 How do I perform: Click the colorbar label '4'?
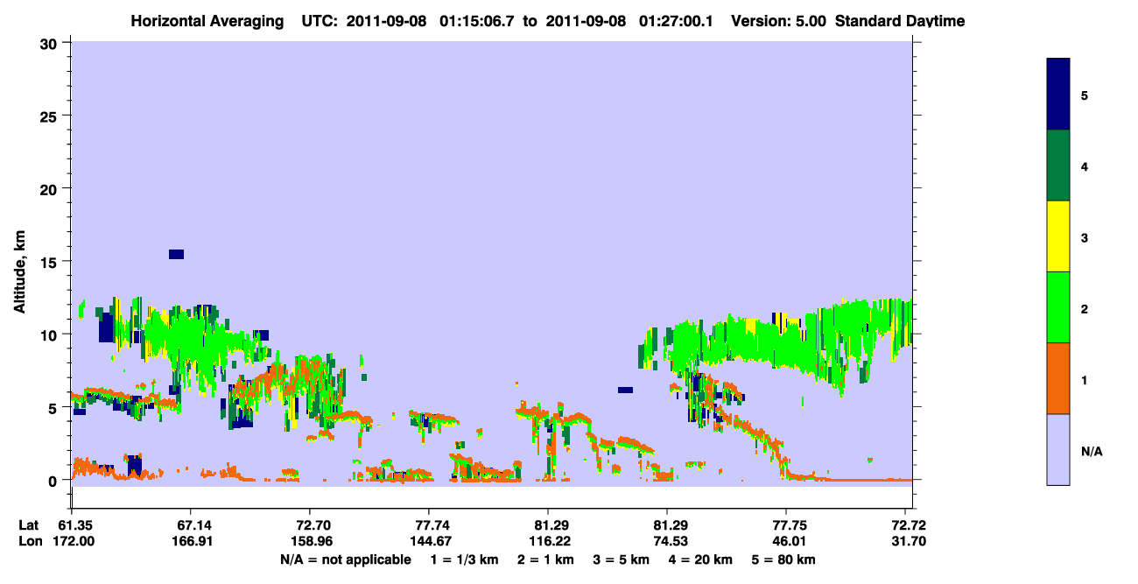click(x=1085, y=165)
